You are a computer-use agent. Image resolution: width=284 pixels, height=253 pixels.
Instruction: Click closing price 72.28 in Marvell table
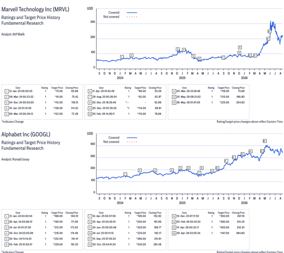(x=75, y=114)
